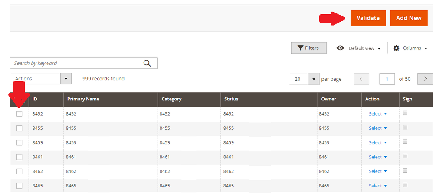
Task: Click the search magnifier icon
Action: tap(147, 63)
